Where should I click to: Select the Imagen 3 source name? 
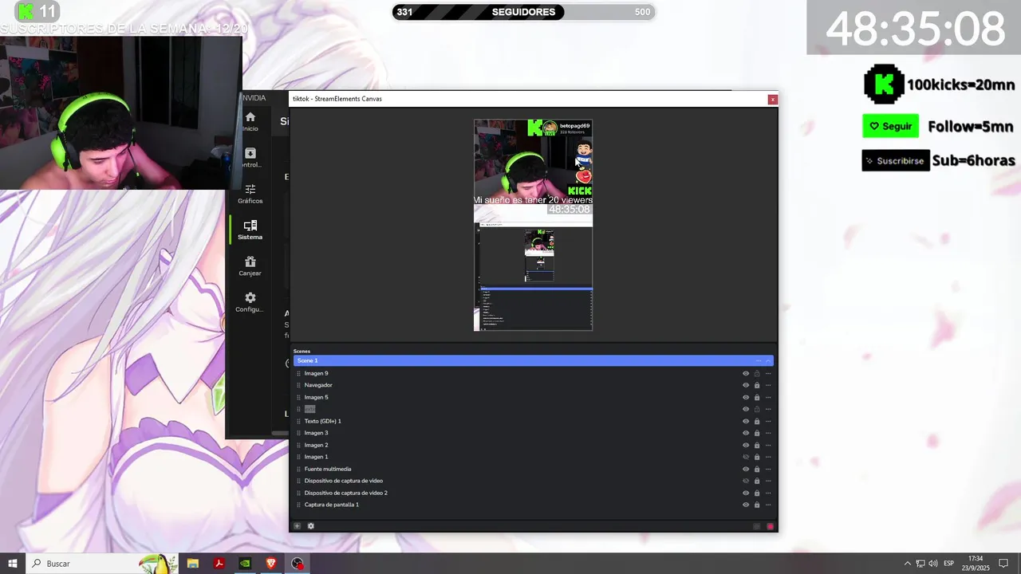coord(316,433)
